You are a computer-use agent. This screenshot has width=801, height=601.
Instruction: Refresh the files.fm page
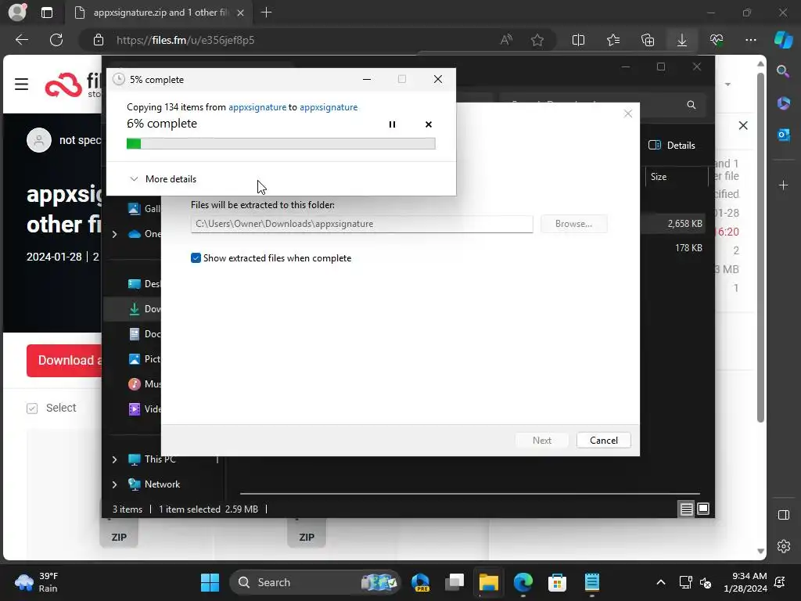(56, 40)
